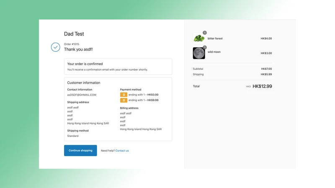Click the bitter forest product thumbnail
The width and height of the screenshot is (335, 188).
(199, 38)
